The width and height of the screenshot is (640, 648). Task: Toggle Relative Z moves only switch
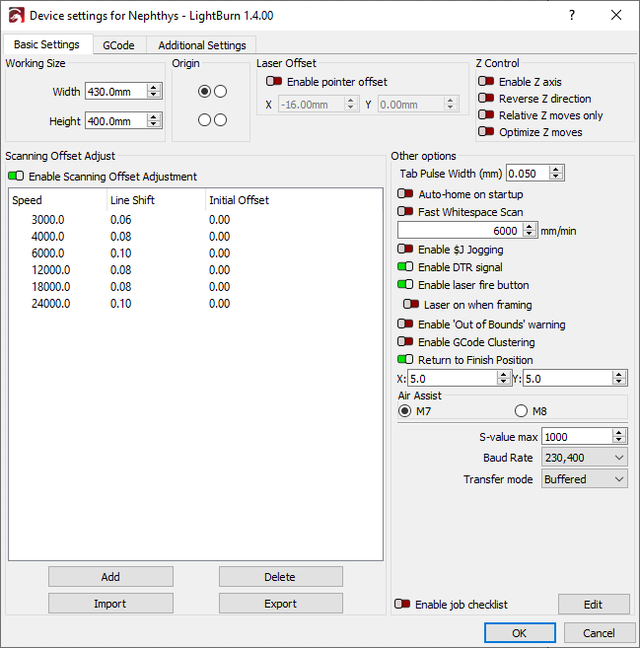(486, 114)
